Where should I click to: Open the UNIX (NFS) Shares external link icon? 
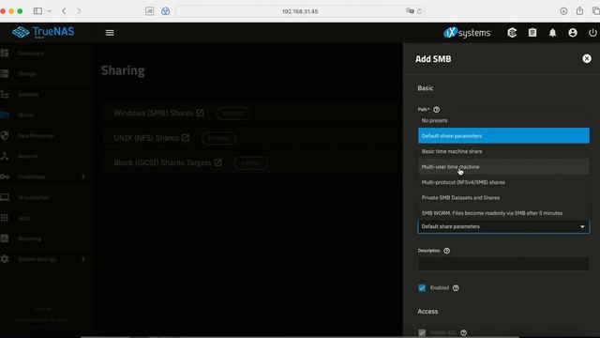(x=186, y=138)
